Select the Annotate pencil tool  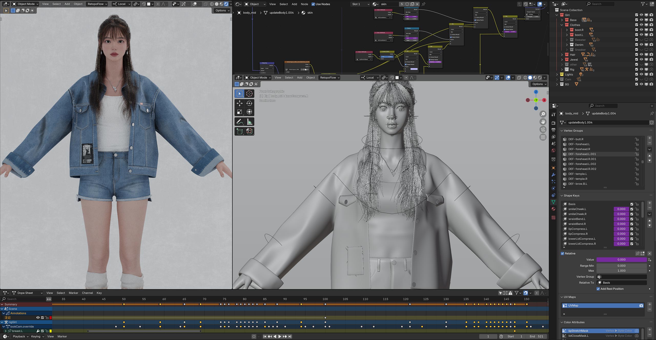point(240,122)
